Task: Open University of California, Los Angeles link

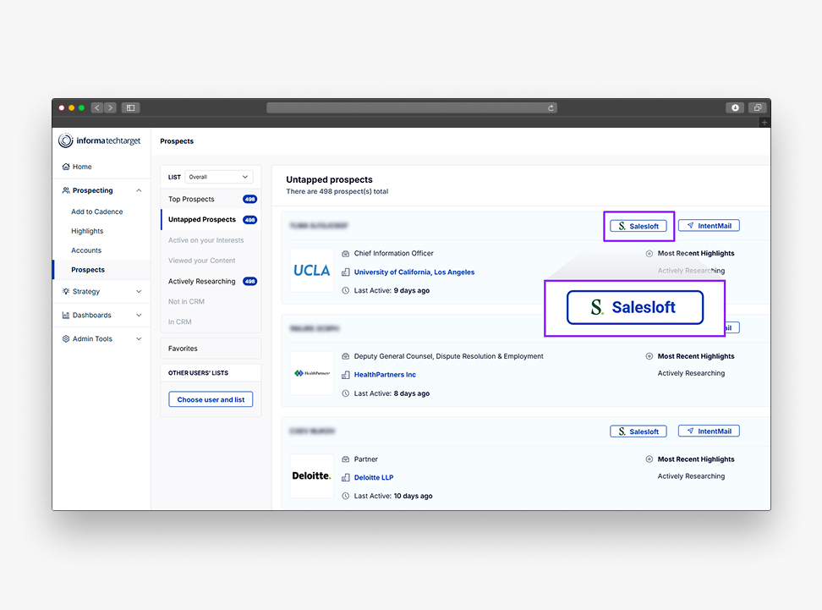Action: 414,272
